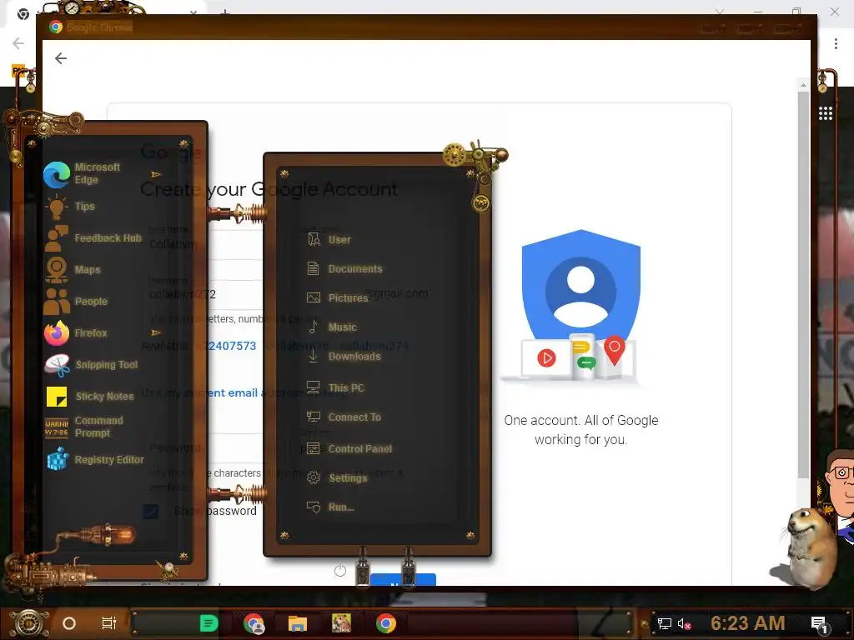The image size is (854, 640).
Task: Open the User folder entry
Action: click(x=329, y=239)
